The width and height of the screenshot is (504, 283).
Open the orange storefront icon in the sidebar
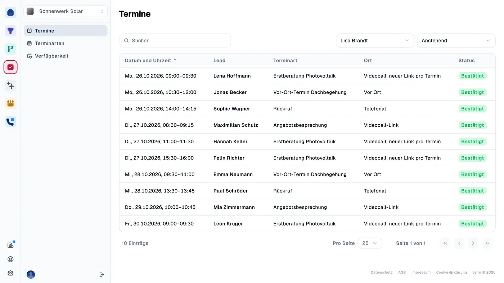point(10,103)
